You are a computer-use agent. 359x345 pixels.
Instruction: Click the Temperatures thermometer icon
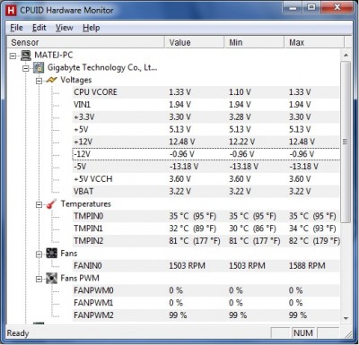[51, 204]
